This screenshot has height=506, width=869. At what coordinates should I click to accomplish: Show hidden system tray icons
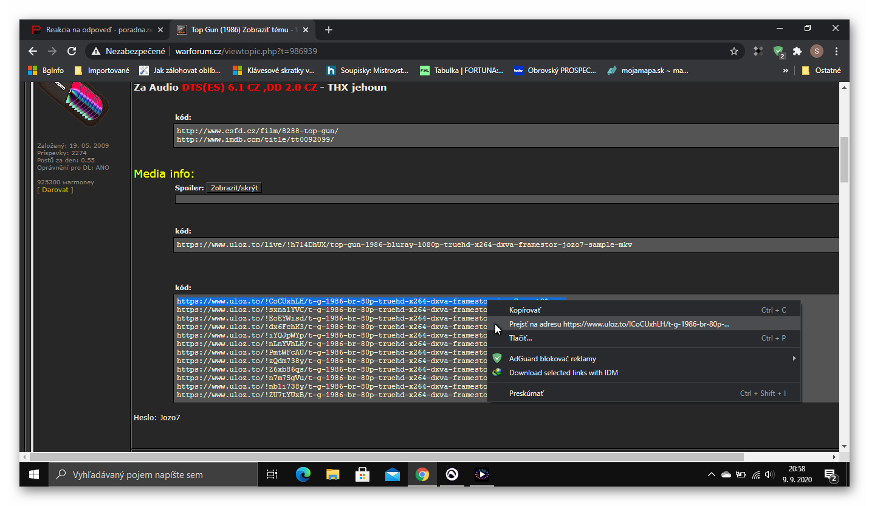[711, 474]
